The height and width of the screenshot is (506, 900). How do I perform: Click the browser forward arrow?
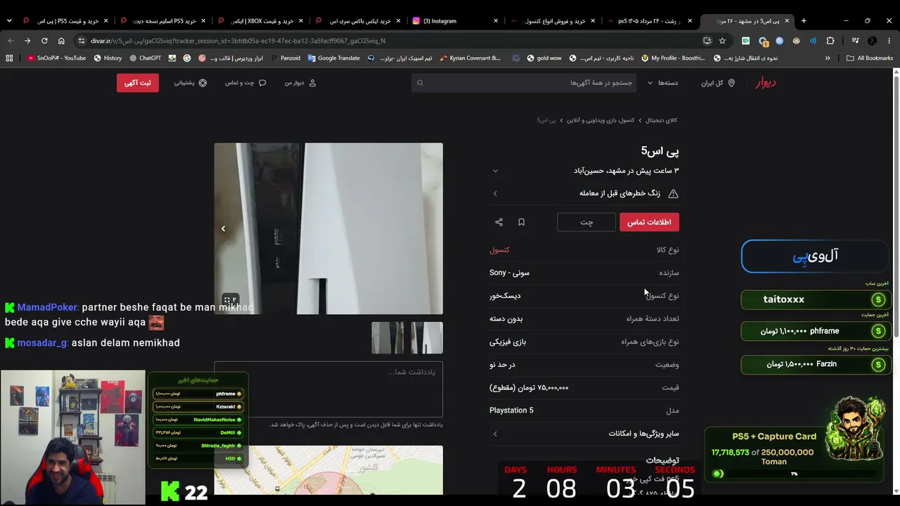point(27,41)
